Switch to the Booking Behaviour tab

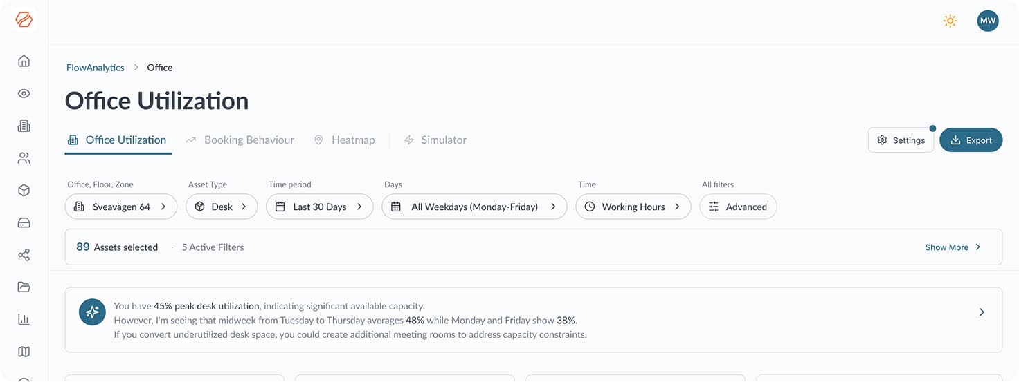[x=240, y=140]
